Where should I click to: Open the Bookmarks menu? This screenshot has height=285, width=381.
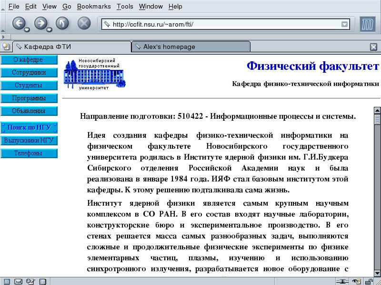point(94,6)
